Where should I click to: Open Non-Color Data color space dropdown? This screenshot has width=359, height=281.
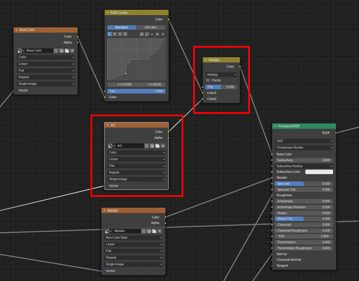(x=133, y=238)
